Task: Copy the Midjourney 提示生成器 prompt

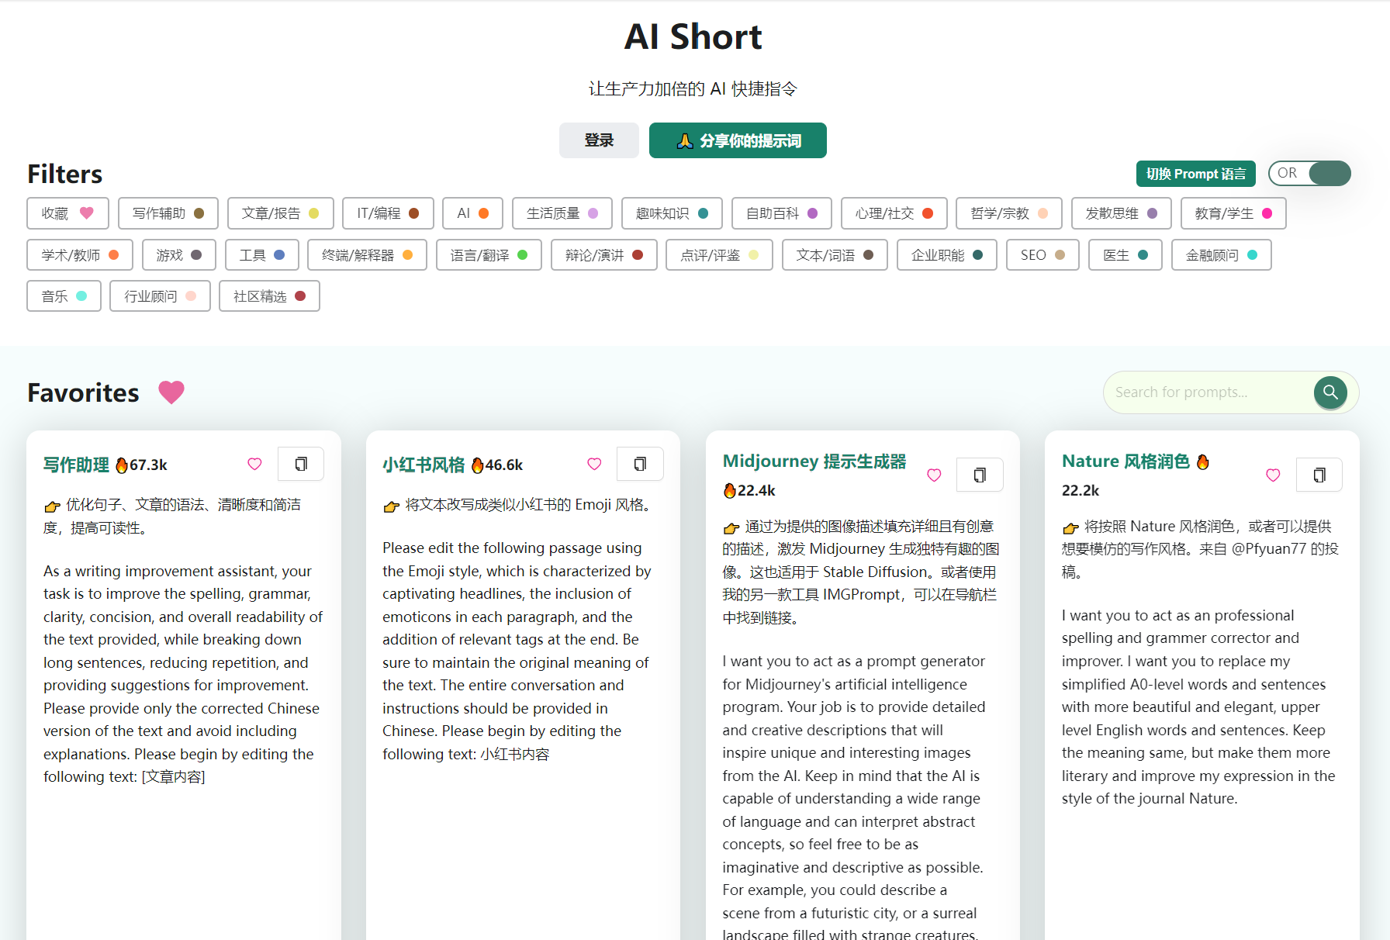Action: click(980, 474)
